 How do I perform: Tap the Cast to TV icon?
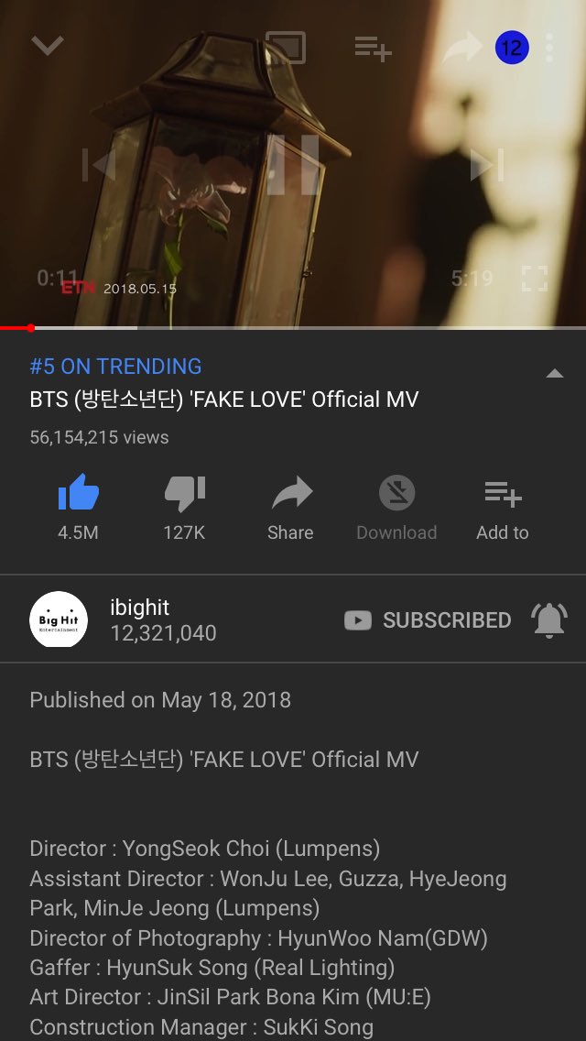286,48
